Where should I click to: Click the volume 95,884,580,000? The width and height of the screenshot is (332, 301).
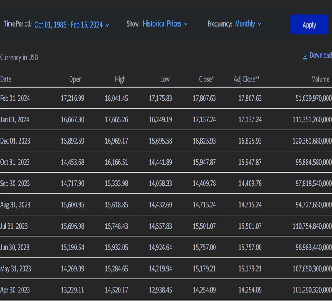314,162
